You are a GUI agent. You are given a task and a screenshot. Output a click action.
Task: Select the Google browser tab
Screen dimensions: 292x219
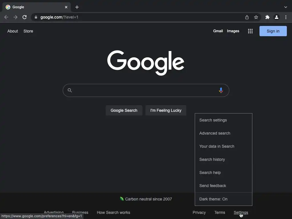[x=36, y=7]
